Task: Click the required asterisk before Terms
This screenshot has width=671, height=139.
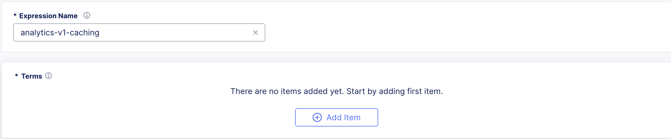Action: [16, 76]
